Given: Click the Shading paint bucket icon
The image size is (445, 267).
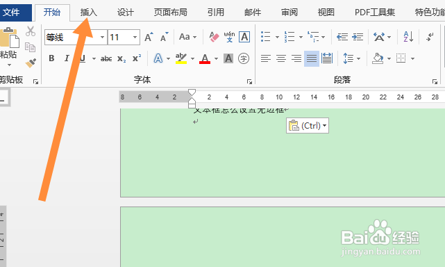Looking at the screenshot, I should click(378, 58).
